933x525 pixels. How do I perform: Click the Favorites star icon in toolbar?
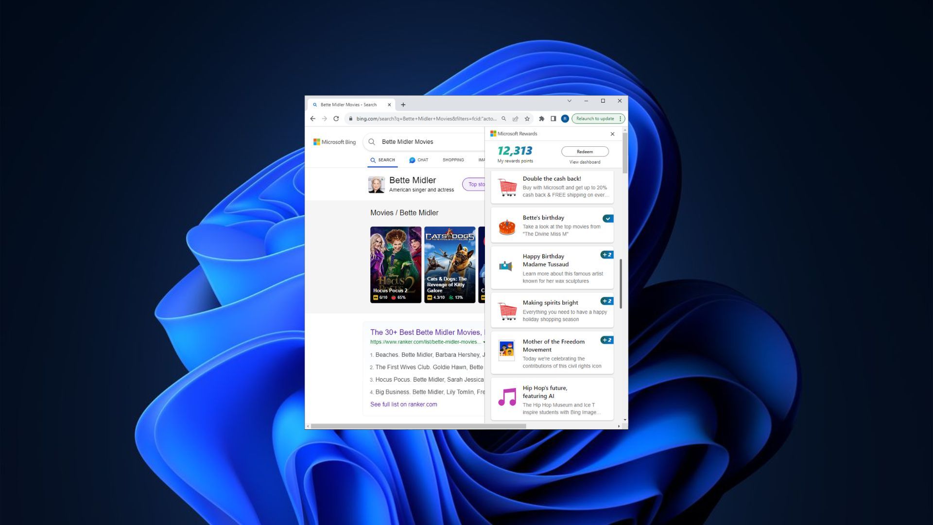click(x=527, y=118)
